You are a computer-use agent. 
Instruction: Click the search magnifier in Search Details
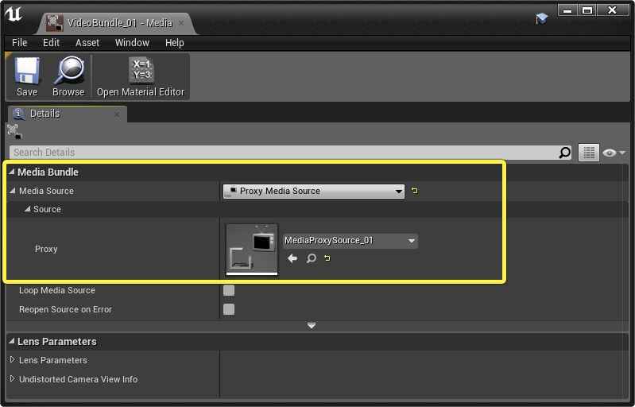pos(564,153)
